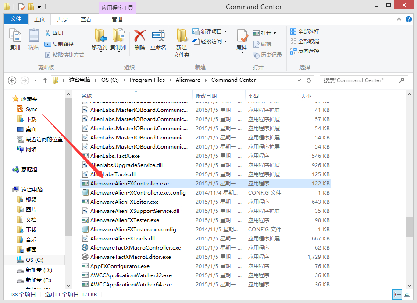Click the Back navigation arrow

12,80
